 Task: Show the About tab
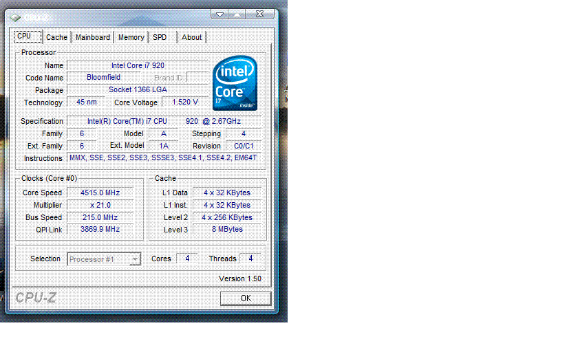(192, 37)
